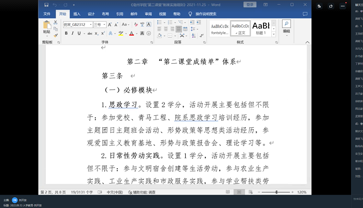Switch to the 引用 References tab
Screen dimensions: 363x208
tap(120, 14)
